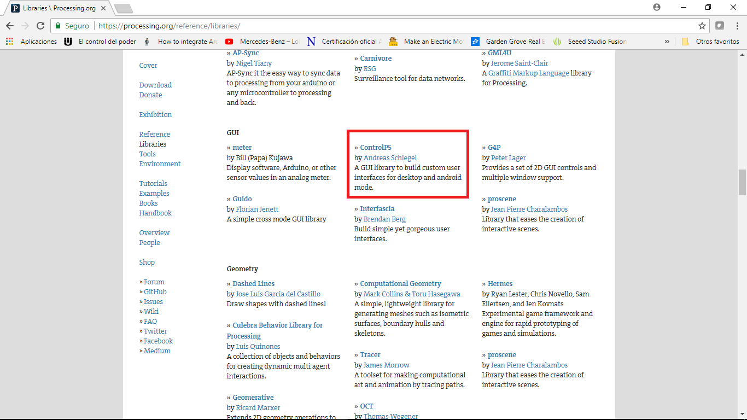
Task: Open the Interfascia library link
Action: tap(377, 209)
